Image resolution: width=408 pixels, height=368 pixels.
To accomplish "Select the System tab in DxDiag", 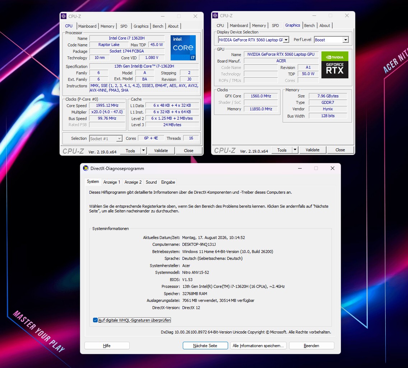I will [93, 181].
